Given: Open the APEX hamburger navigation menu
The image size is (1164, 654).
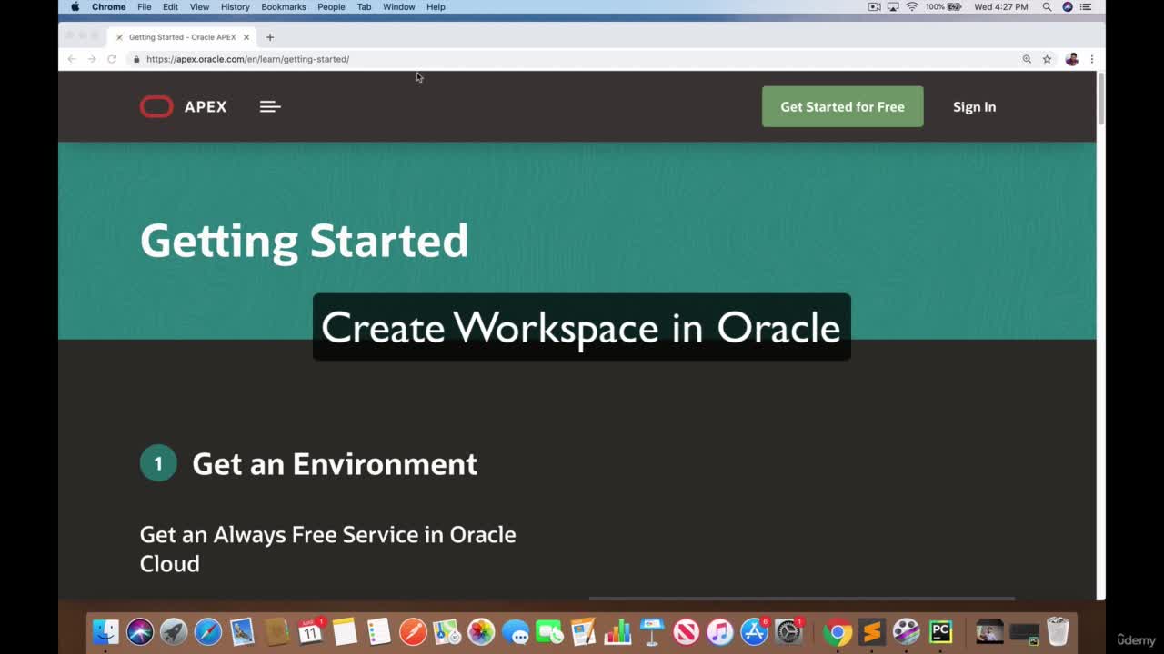Looking at the screenshot, I should coord(270,106).
